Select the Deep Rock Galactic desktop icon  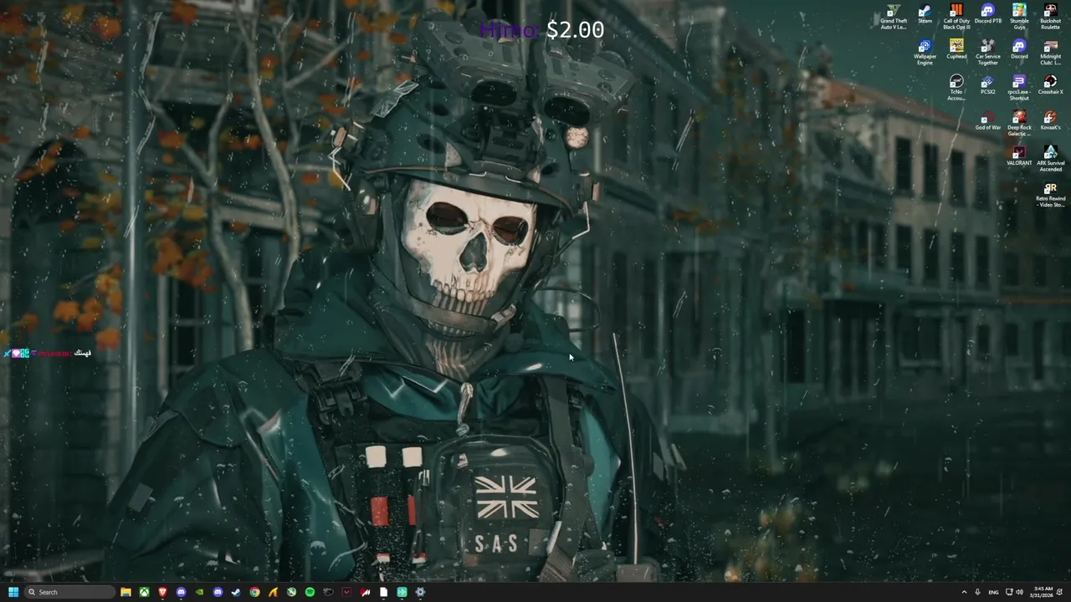(1019, 123)
